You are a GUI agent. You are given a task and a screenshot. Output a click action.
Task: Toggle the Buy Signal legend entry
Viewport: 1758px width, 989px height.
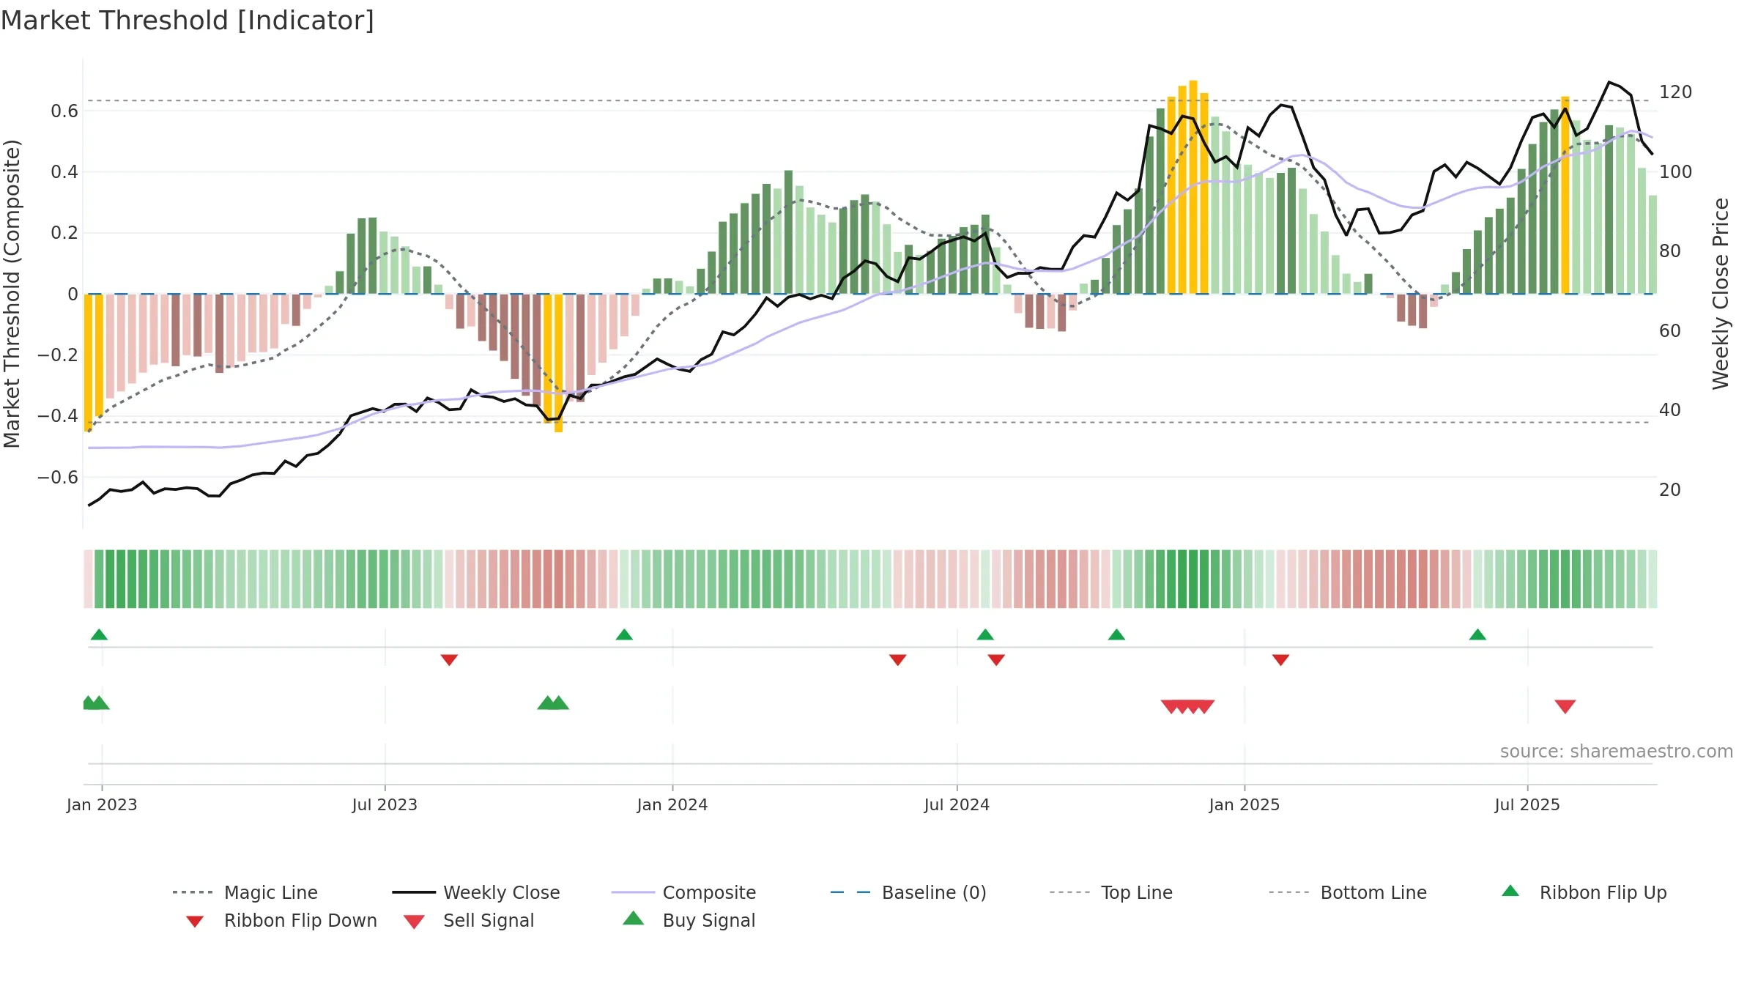click(x=689, y=920)
